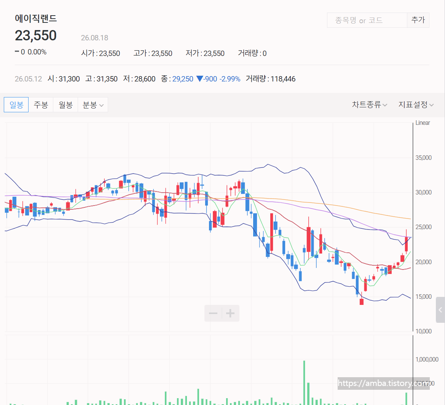Image resolution: width=445 pixels, height=405 pixels.
Task: Click the 10,000 price axis label
Action: (x=423, y=331)
